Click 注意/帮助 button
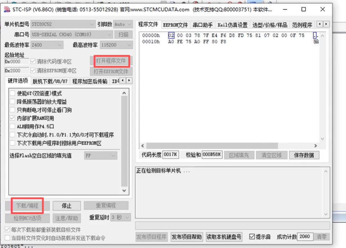346x248 pixels. point(67,218)
